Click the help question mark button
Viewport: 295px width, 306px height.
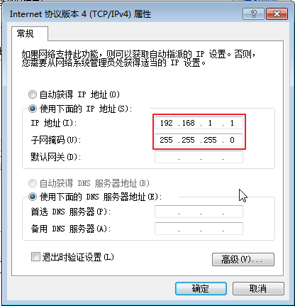[x=253, y=14]
